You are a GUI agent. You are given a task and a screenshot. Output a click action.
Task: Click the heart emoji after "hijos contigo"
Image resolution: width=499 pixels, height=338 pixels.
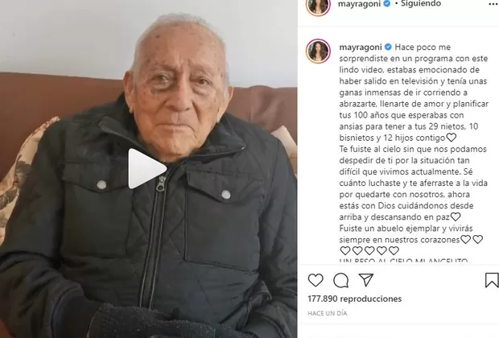[452, 138]
